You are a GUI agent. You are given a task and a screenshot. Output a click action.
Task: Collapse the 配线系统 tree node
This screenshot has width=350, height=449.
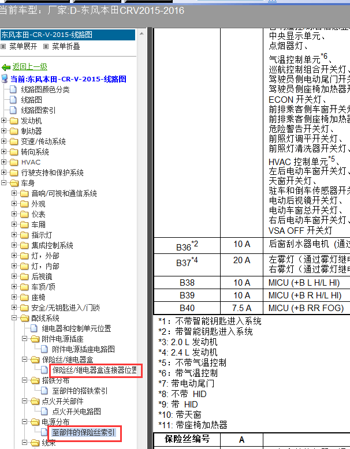point(14,318)
